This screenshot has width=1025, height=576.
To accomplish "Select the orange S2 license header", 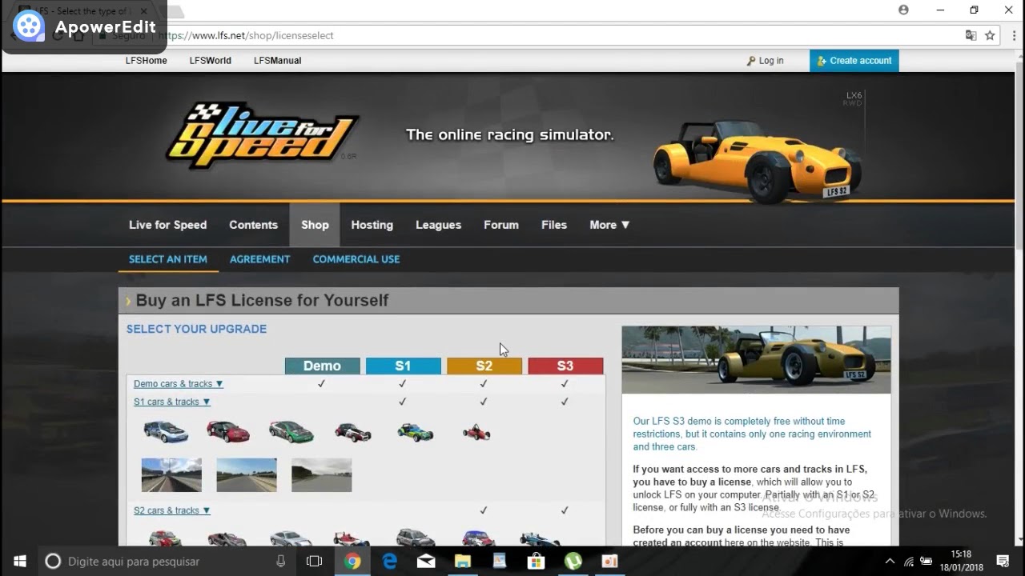I will (x=484, y=366).
